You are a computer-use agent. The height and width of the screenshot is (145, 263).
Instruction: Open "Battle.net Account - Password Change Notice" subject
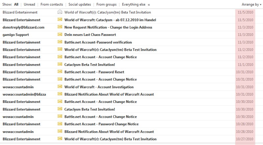(102, 124)
